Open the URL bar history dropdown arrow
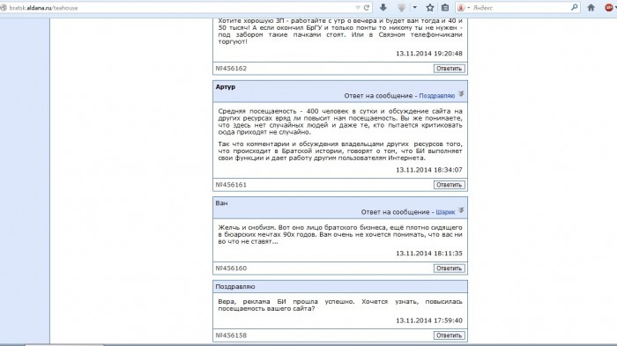 click(x=358, y=7)
